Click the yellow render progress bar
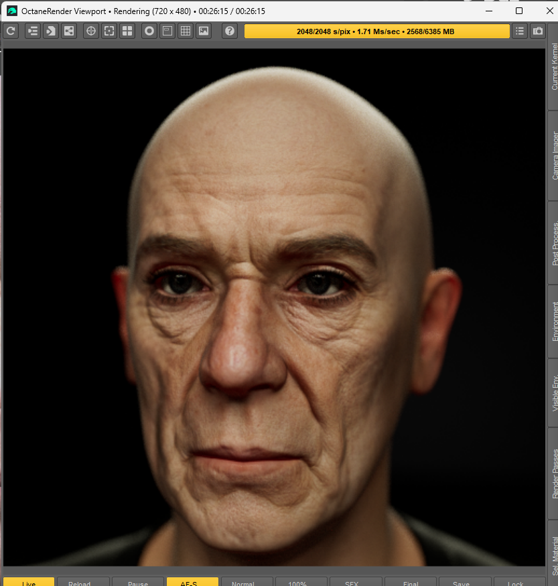 376,31
